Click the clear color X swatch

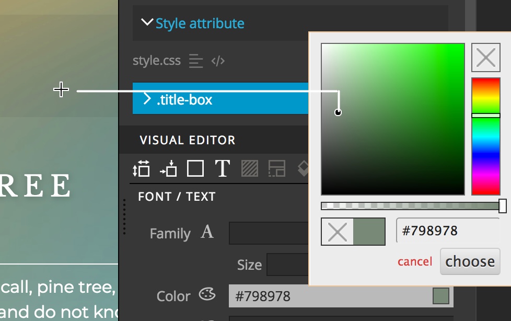coord(338,232)
